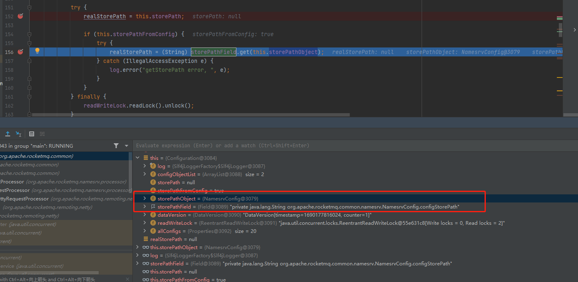Collapse the 'this' Configuration node

coord(138,158)
